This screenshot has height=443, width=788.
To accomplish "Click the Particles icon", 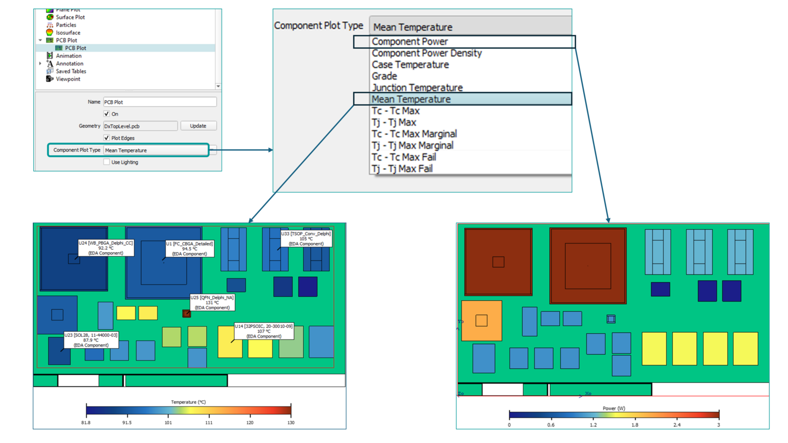I will (x=50, y=25).
